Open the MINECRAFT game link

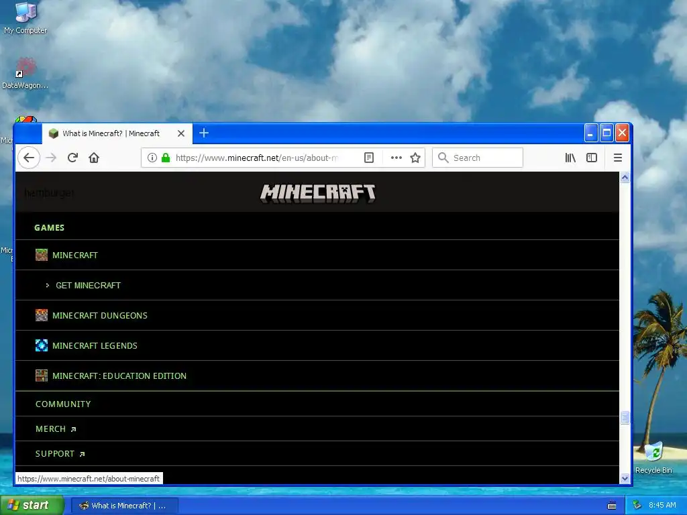pos(75,255)
